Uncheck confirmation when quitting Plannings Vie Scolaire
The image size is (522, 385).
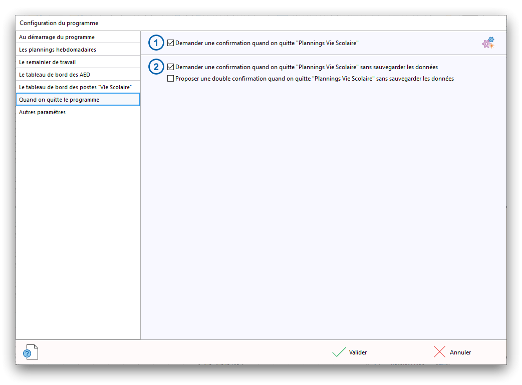point(171,43)
